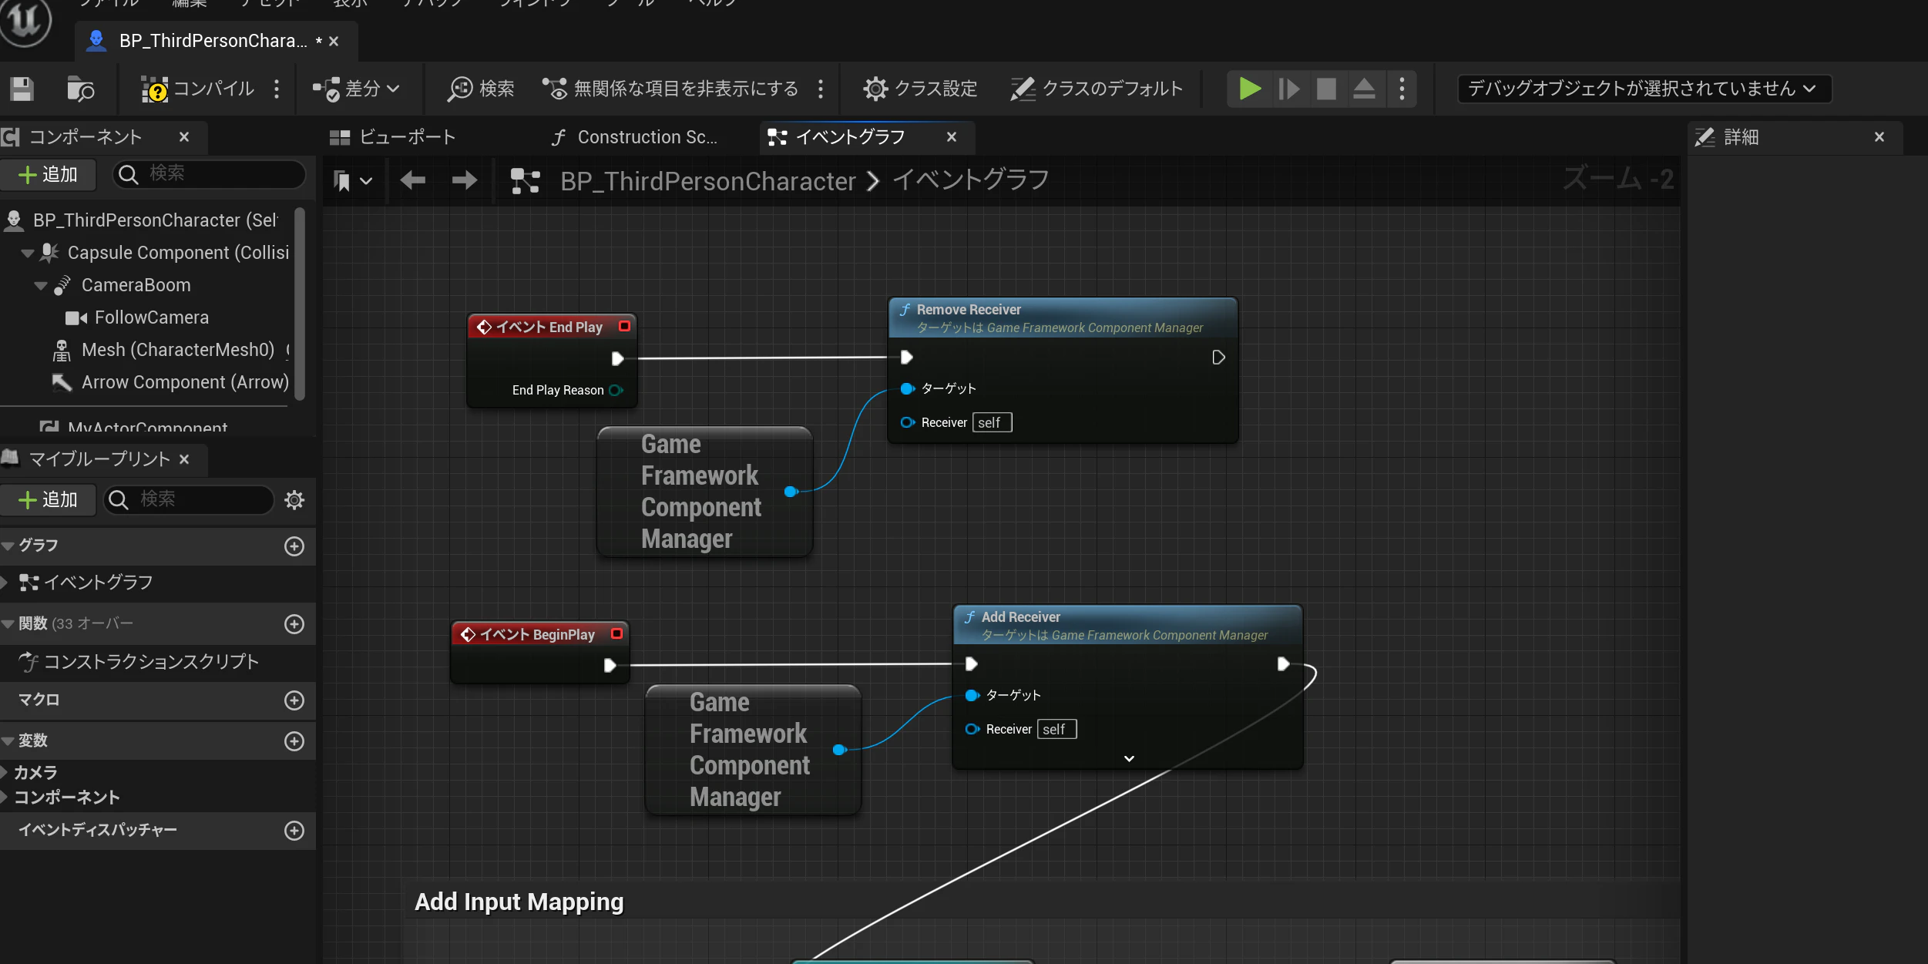Open My Blueprint settings gear icon
1928x964 pixels.
click(294, 500)
